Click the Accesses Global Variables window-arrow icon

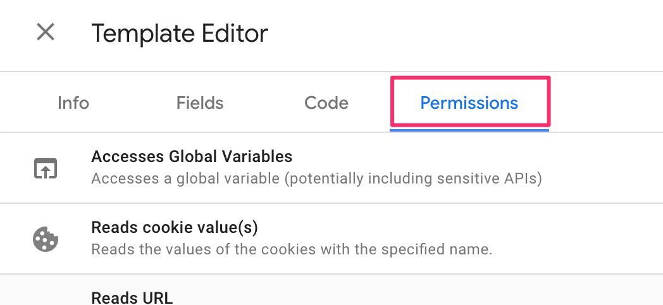tap(46, 168)
